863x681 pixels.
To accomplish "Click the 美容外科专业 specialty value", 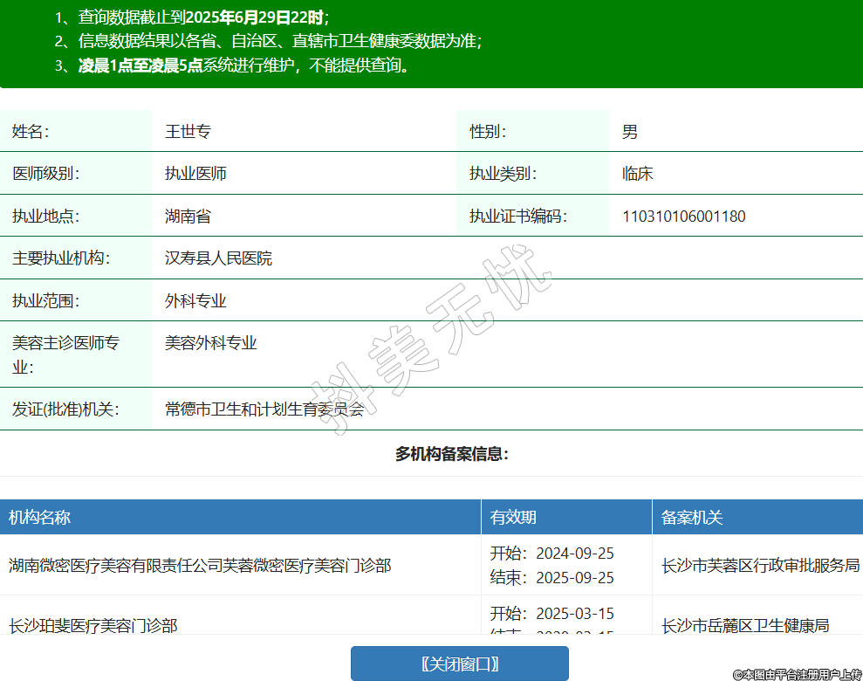I will pyautogui.click(x=211, y=343).
